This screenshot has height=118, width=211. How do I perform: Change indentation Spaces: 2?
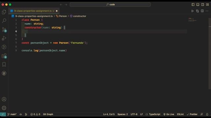coord(123,114)
